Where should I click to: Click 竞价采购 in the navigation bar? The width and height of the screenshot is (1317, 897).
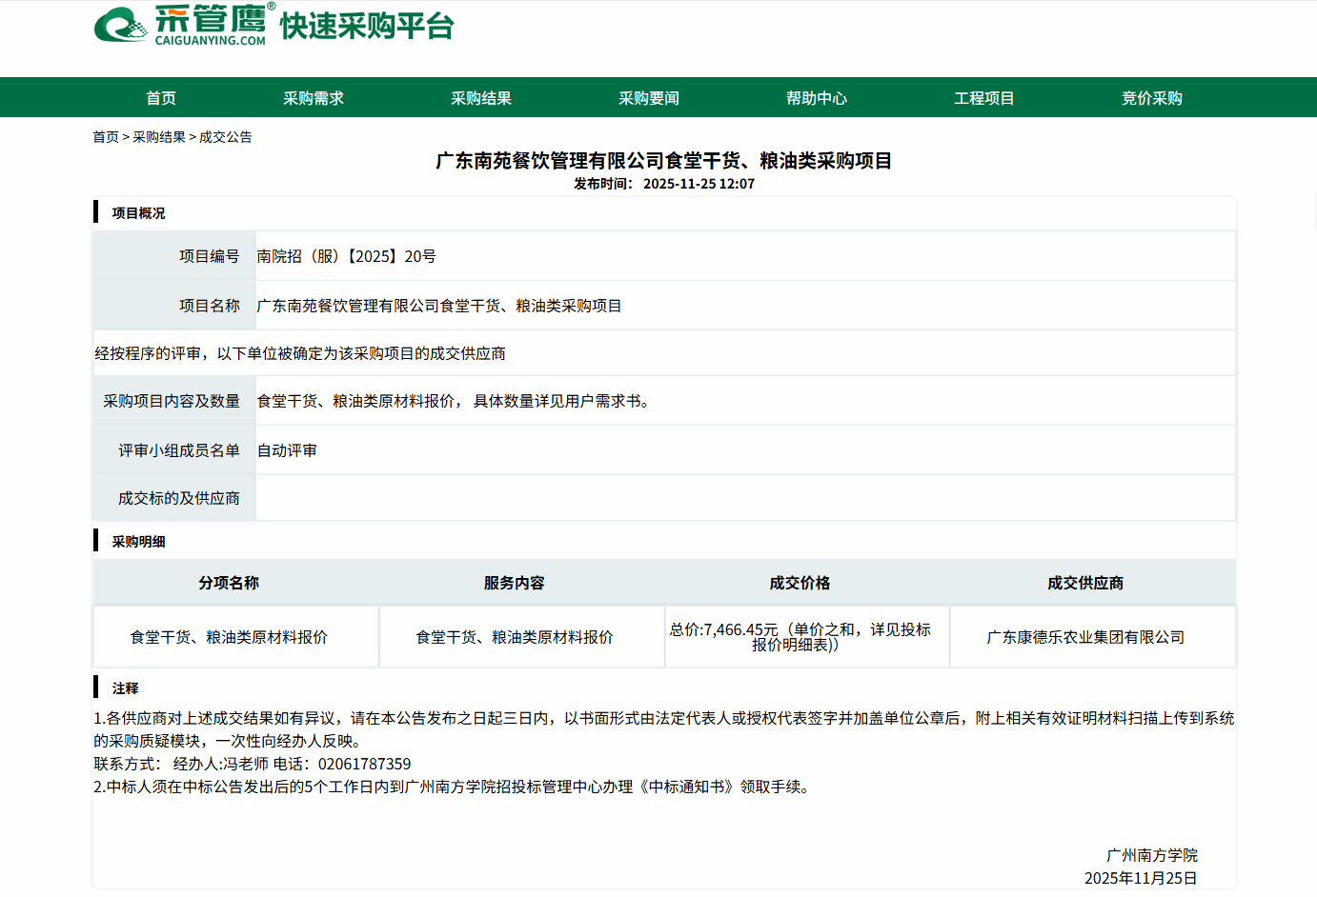[x=1152, y=98]
